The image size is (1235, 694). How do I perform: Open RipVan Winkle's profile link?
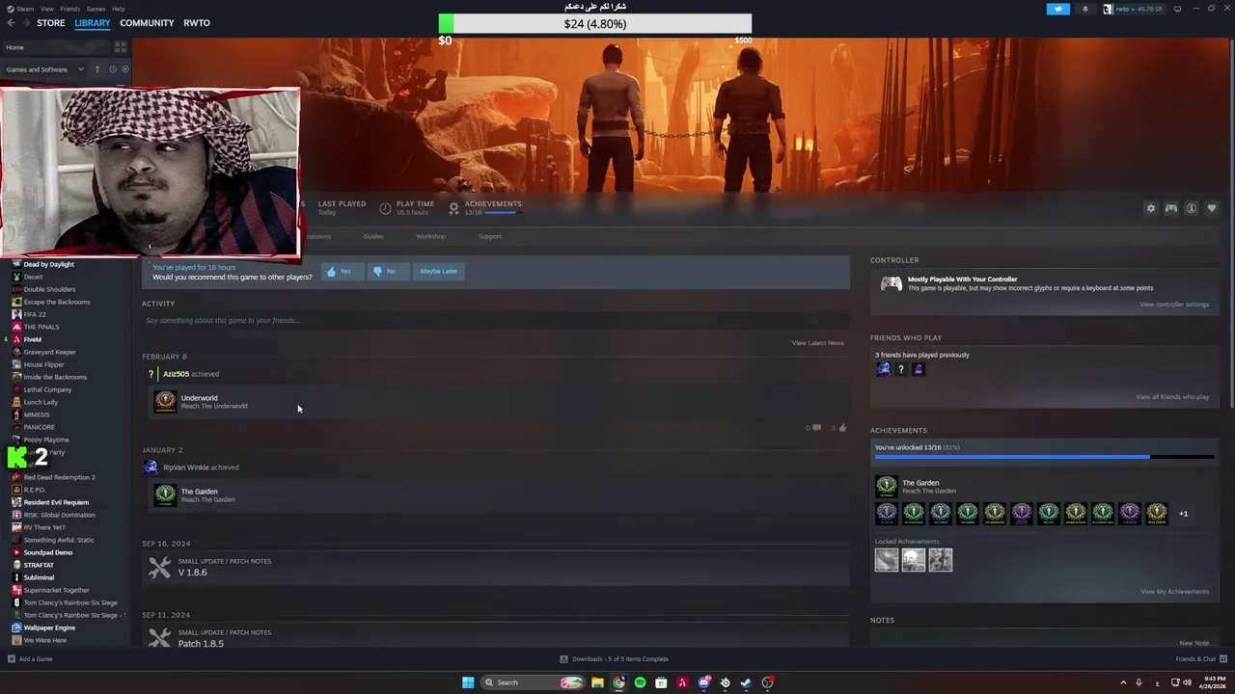pos(185,467)
